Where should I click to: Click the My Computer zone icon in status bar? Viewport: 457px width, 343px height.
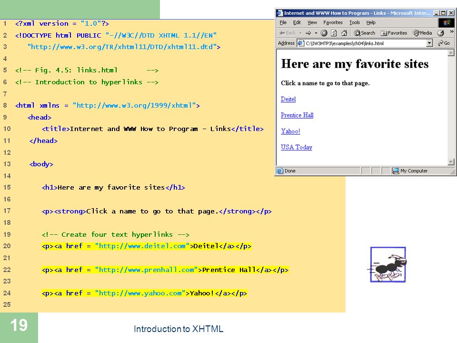tap(396, 171)
